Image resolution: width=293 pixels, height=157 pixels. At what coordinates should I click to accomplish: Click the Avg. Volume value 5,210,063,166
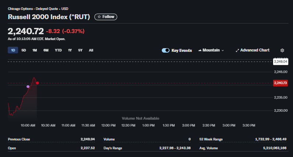click(x=275, y=148)
